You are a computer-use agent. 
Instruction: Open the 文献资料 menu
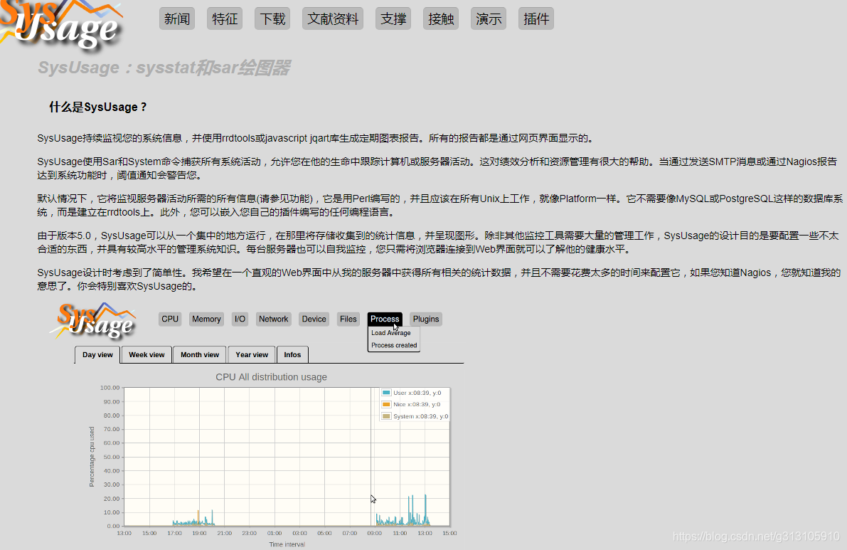[333, 19]
